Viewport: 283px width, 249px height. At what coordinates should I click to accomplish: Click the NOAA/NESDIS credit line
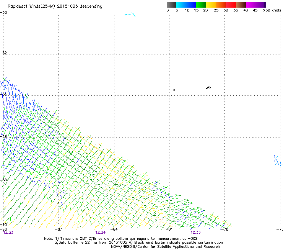(x=165, y=247)
